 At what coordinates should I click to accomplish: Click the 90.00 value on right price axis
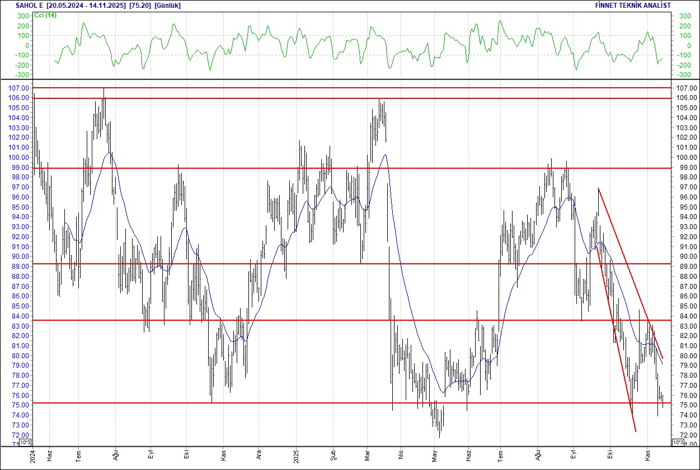(x=687, y=257)
